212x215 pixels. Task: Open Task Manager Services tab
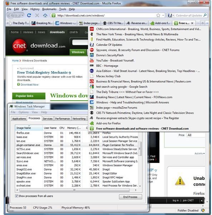click(48, 119)
